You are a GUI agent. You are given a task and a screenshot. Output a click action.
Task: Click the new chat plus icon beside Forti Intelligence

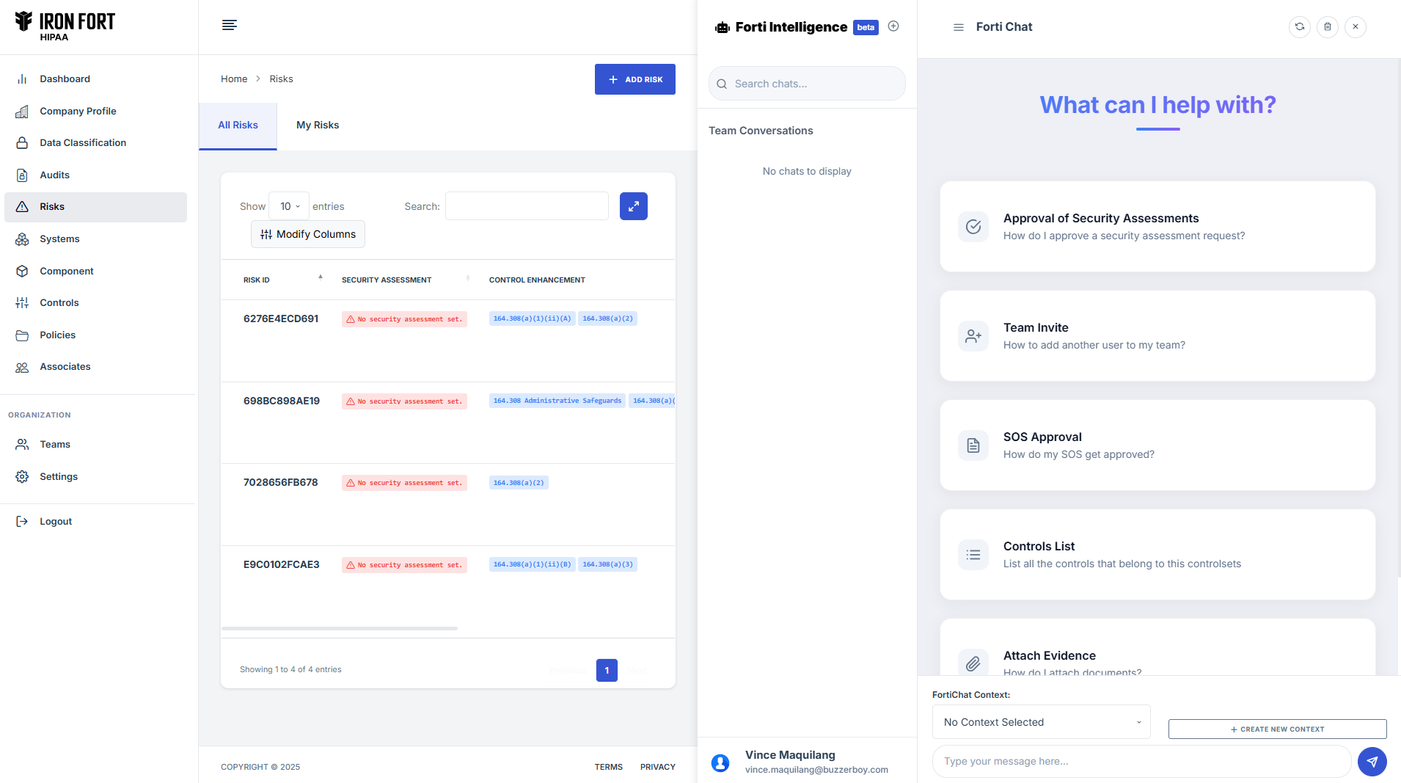click(x=893, y=26)
